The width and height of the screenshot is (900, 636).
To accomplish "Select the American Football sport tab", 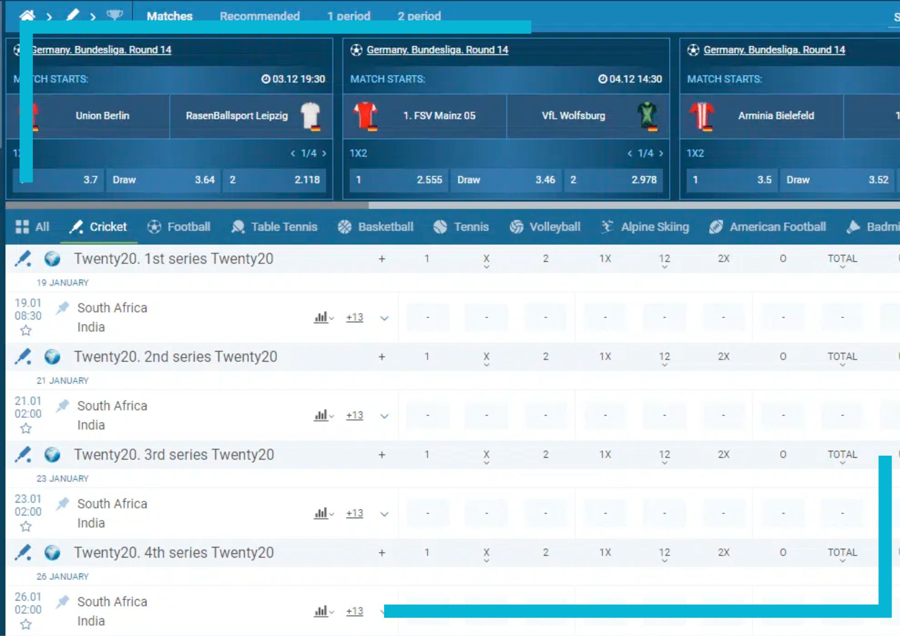I will pyautogui.click(x=767, y=227).
